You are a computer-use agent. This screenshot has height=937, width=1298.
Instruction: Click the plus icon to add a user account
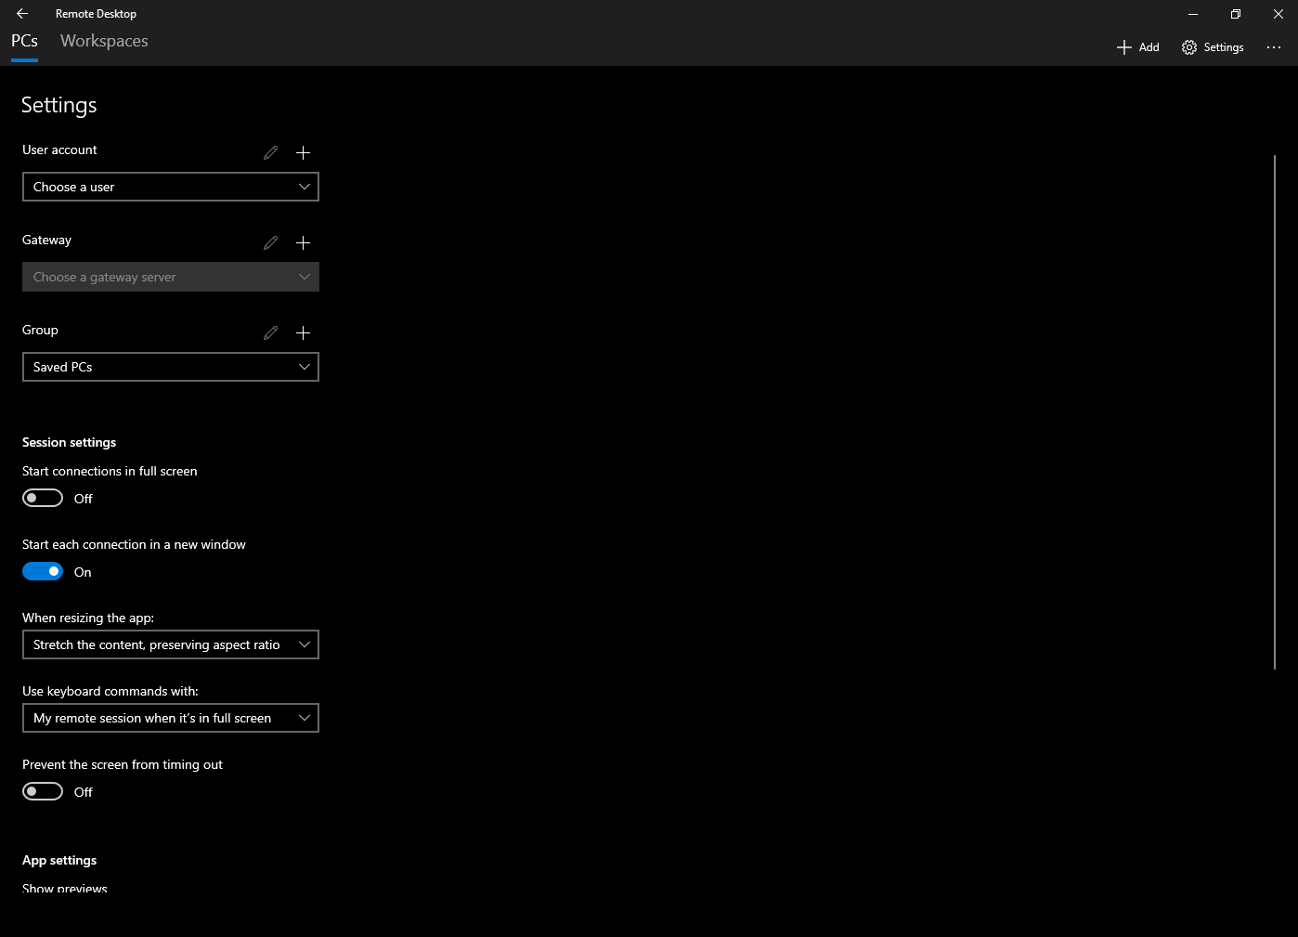tap(303, 152)
